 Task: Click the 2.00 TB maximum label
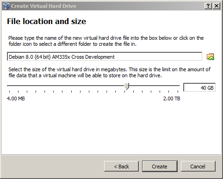click(172, 99)
